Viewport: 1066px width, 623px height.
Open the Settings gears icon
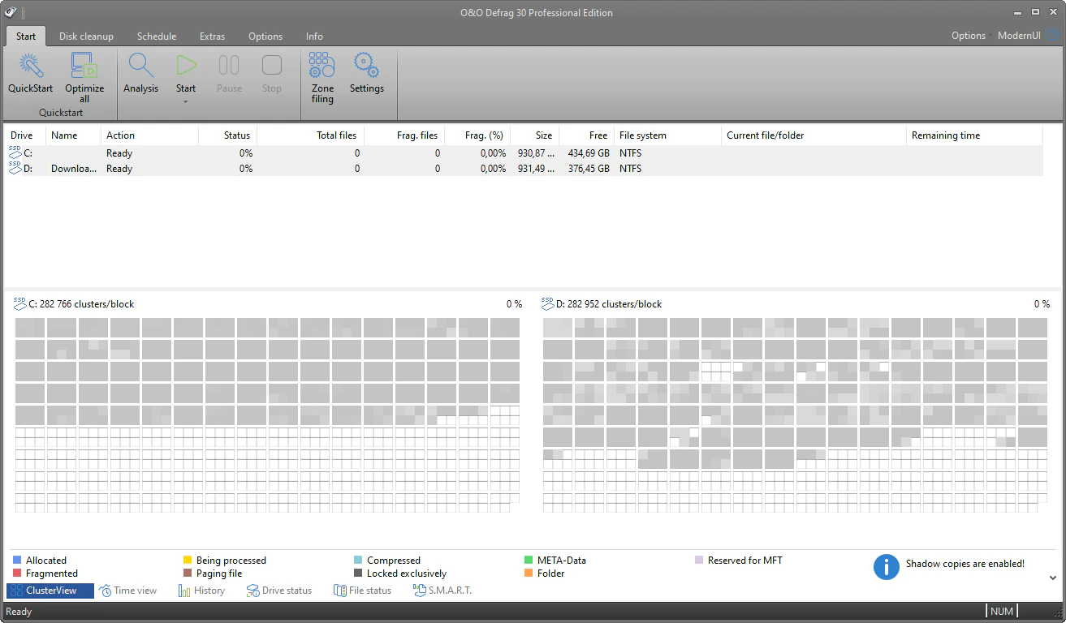point(366,66)
